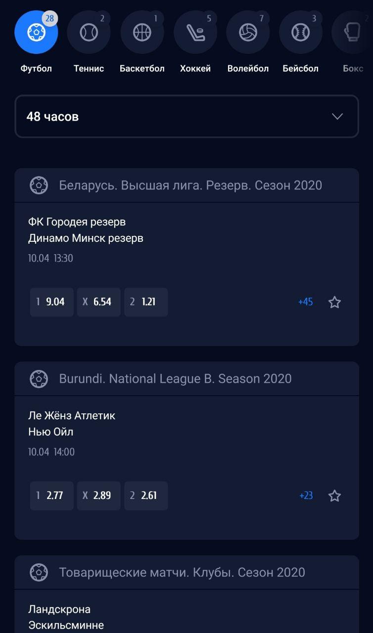The image size is (373, 633).
Task: Show +45 more markets for Gorodeya match
Action: [305, 302]
